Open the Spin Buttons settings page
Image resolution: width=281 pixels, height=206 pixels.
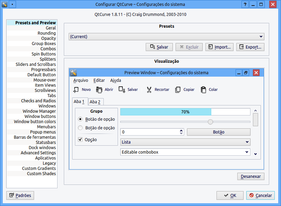tap(32, 54)
